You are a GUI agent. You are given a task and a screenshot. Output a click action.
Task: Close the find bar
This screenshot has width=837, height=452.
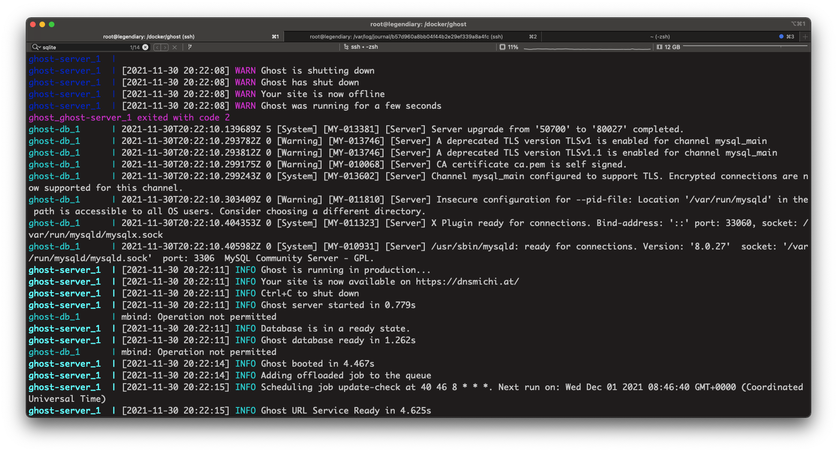175,47
